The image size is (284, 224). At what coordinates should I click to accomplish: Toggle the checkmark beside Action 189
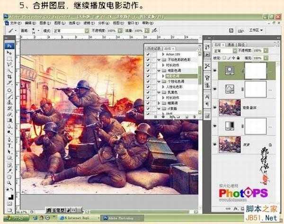pos(149,54)
